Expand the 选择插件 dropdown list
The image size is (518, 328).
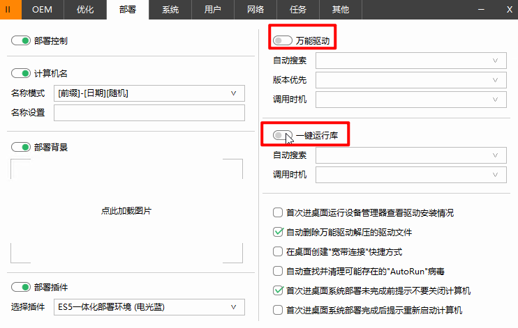tap(149, 307)
